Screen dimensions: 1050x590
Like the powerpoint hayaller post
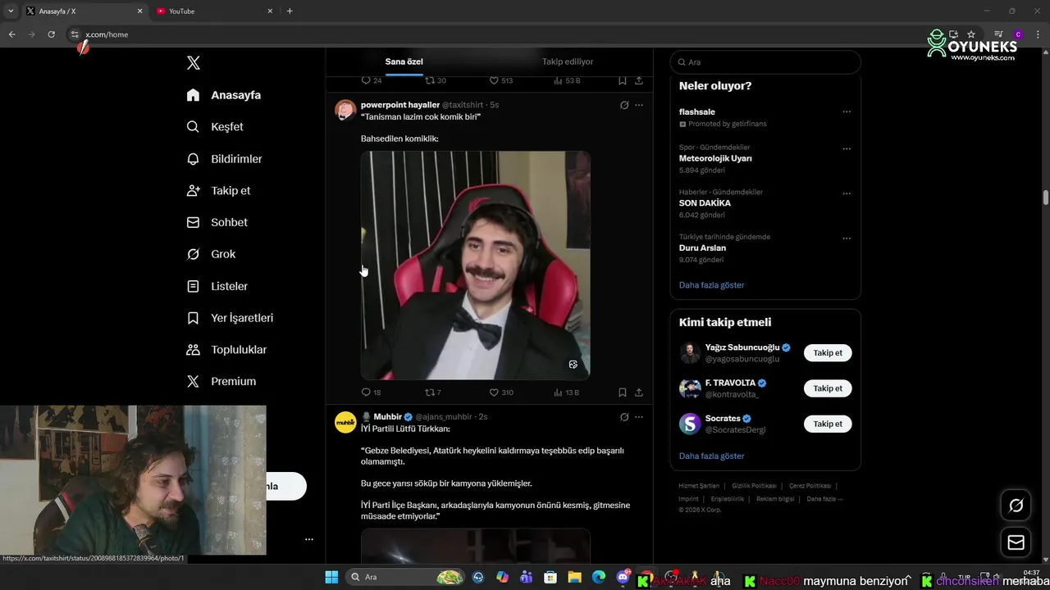point(501,393)
